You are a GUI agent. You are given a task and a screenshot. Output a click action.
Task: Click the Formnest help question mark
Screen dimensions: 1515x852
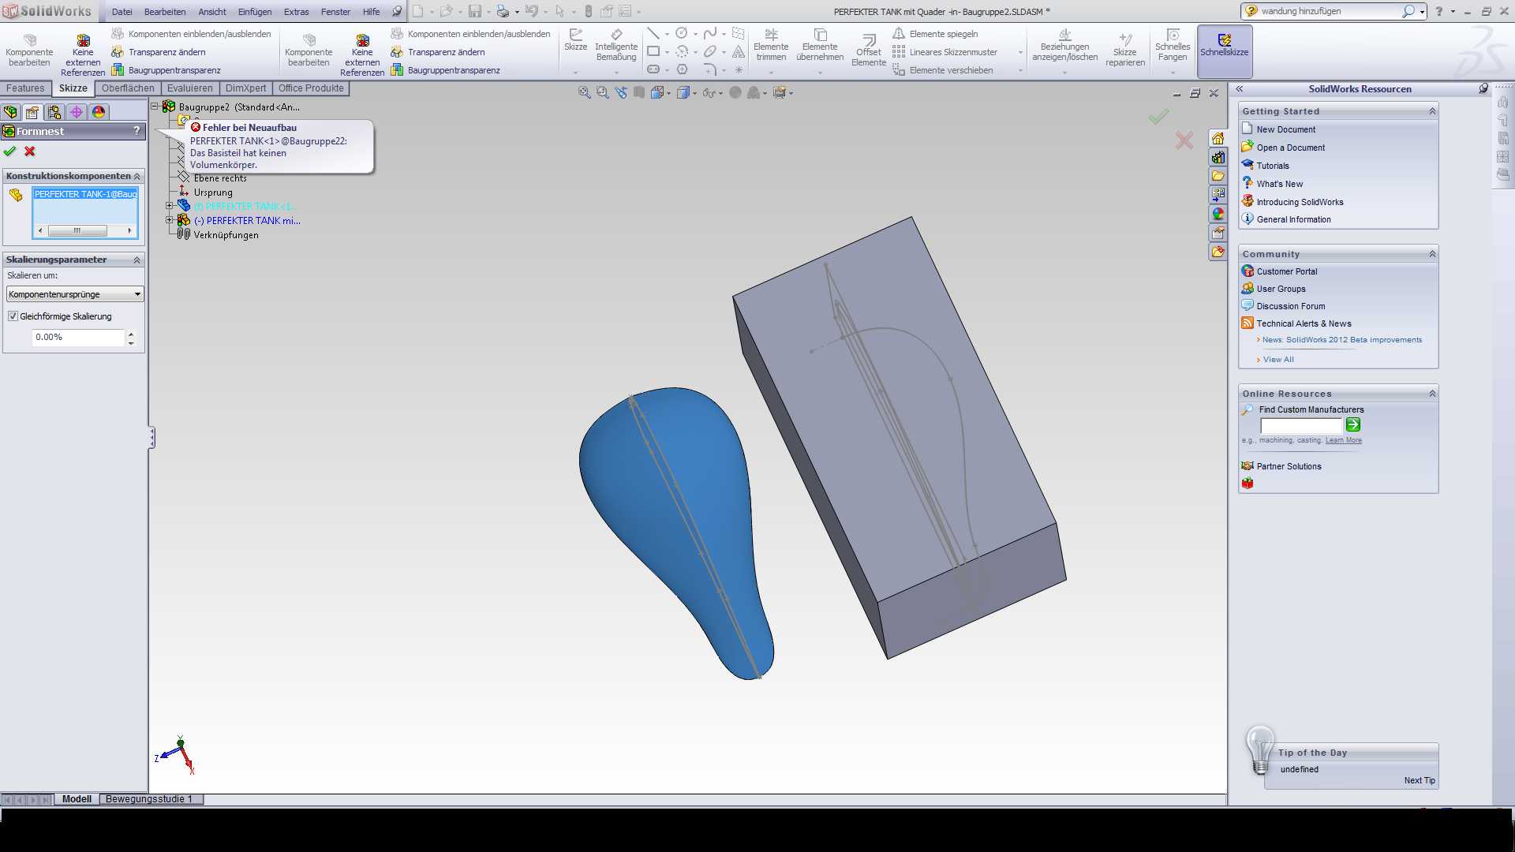pyautogui.click(x=137, y=131)
